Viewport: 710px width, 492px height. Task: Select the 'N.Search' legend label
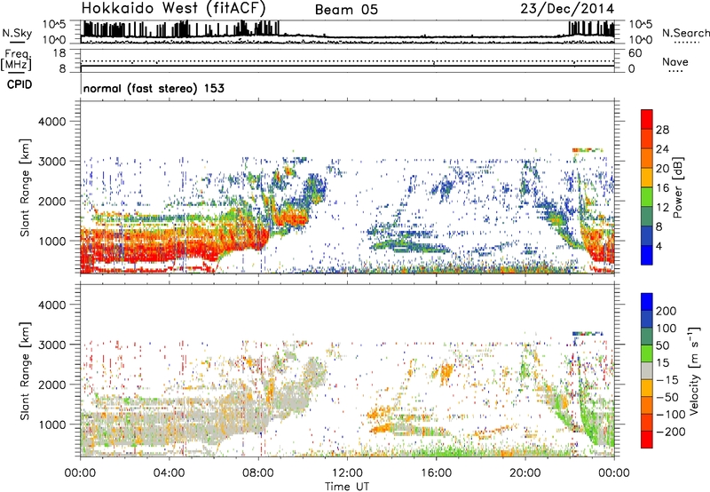pos(685,33)
